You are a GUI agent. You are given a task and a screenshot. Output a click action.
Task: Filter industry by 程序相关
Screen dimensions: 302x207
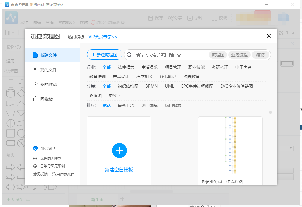[x=144, y=77]
